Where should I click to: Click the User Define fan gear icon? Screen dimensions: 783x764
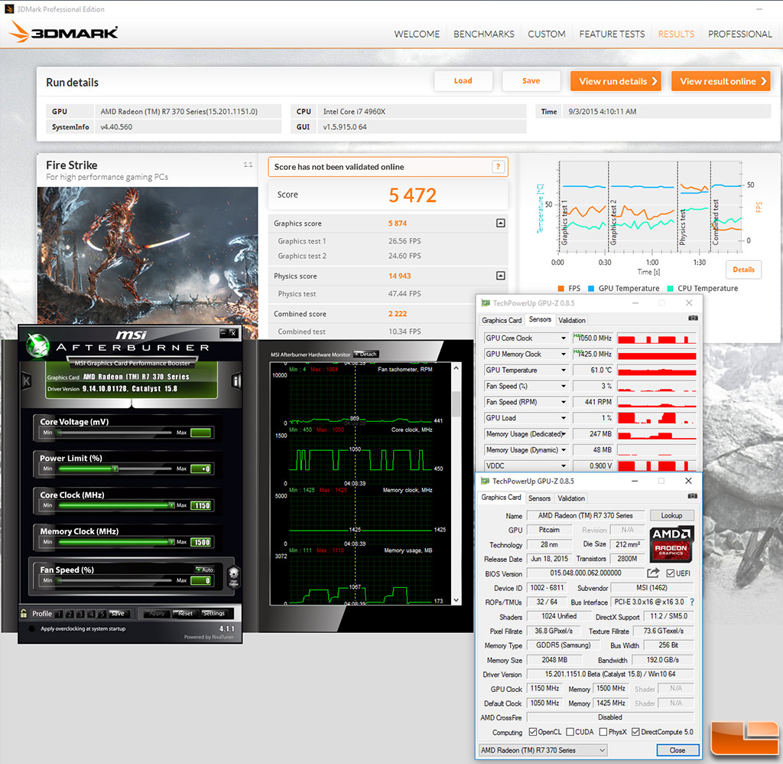click(x=234, y=577)
